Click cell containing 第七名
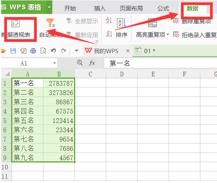The image size is (217, 183). pyautogui.click(x=28, y=139)
